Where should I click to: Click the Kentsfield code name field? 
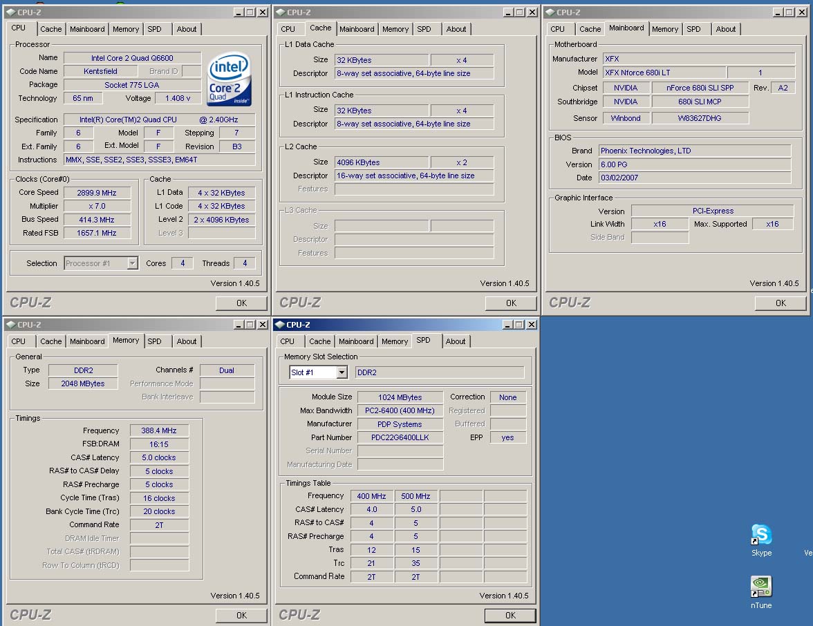pos(101,72)
